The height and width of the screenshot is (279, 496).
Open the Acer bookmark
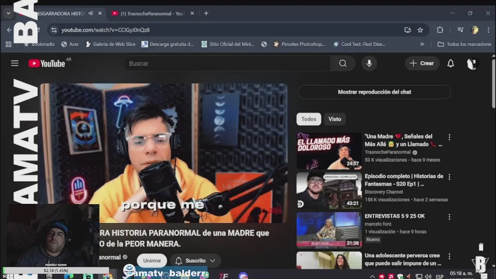(x=70, y=44)
